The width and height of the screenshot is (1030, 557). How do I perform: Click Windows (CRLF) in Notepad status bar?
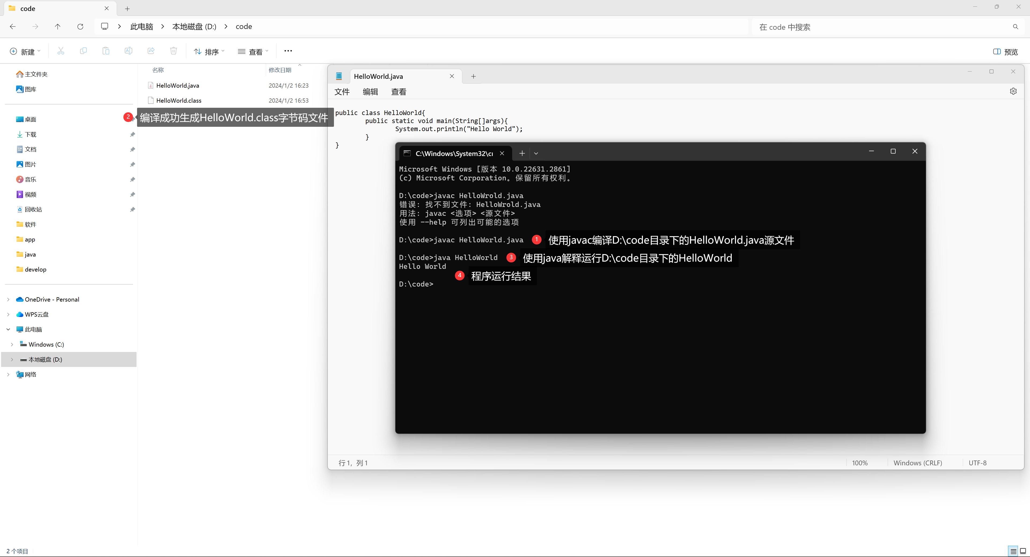click(x=918, y=463)
